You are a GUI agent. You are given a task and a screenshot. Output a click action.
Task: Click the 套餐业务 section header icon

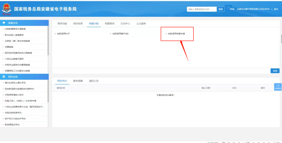point(4,23)
